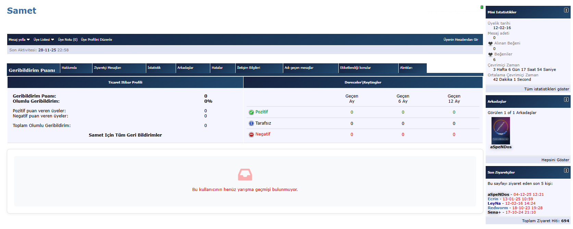The image size is (573, 229).
Task: Click Tüm istatistikleri göster link
Action: click(x=546, y=89)
